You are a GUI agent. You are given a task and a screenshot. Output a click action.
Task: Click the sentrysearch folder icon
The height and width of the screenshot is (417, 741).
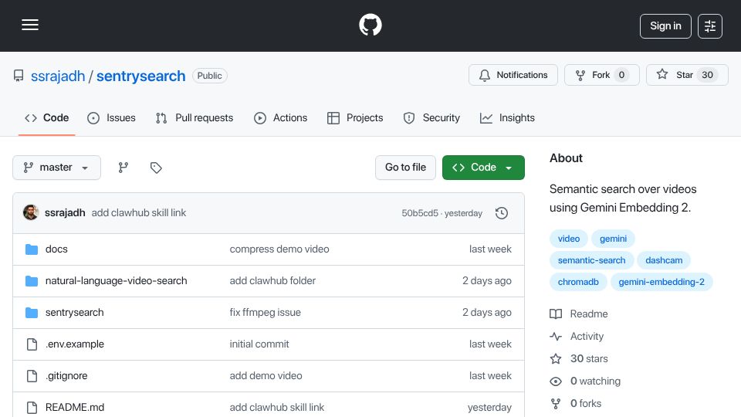(32, 313)
